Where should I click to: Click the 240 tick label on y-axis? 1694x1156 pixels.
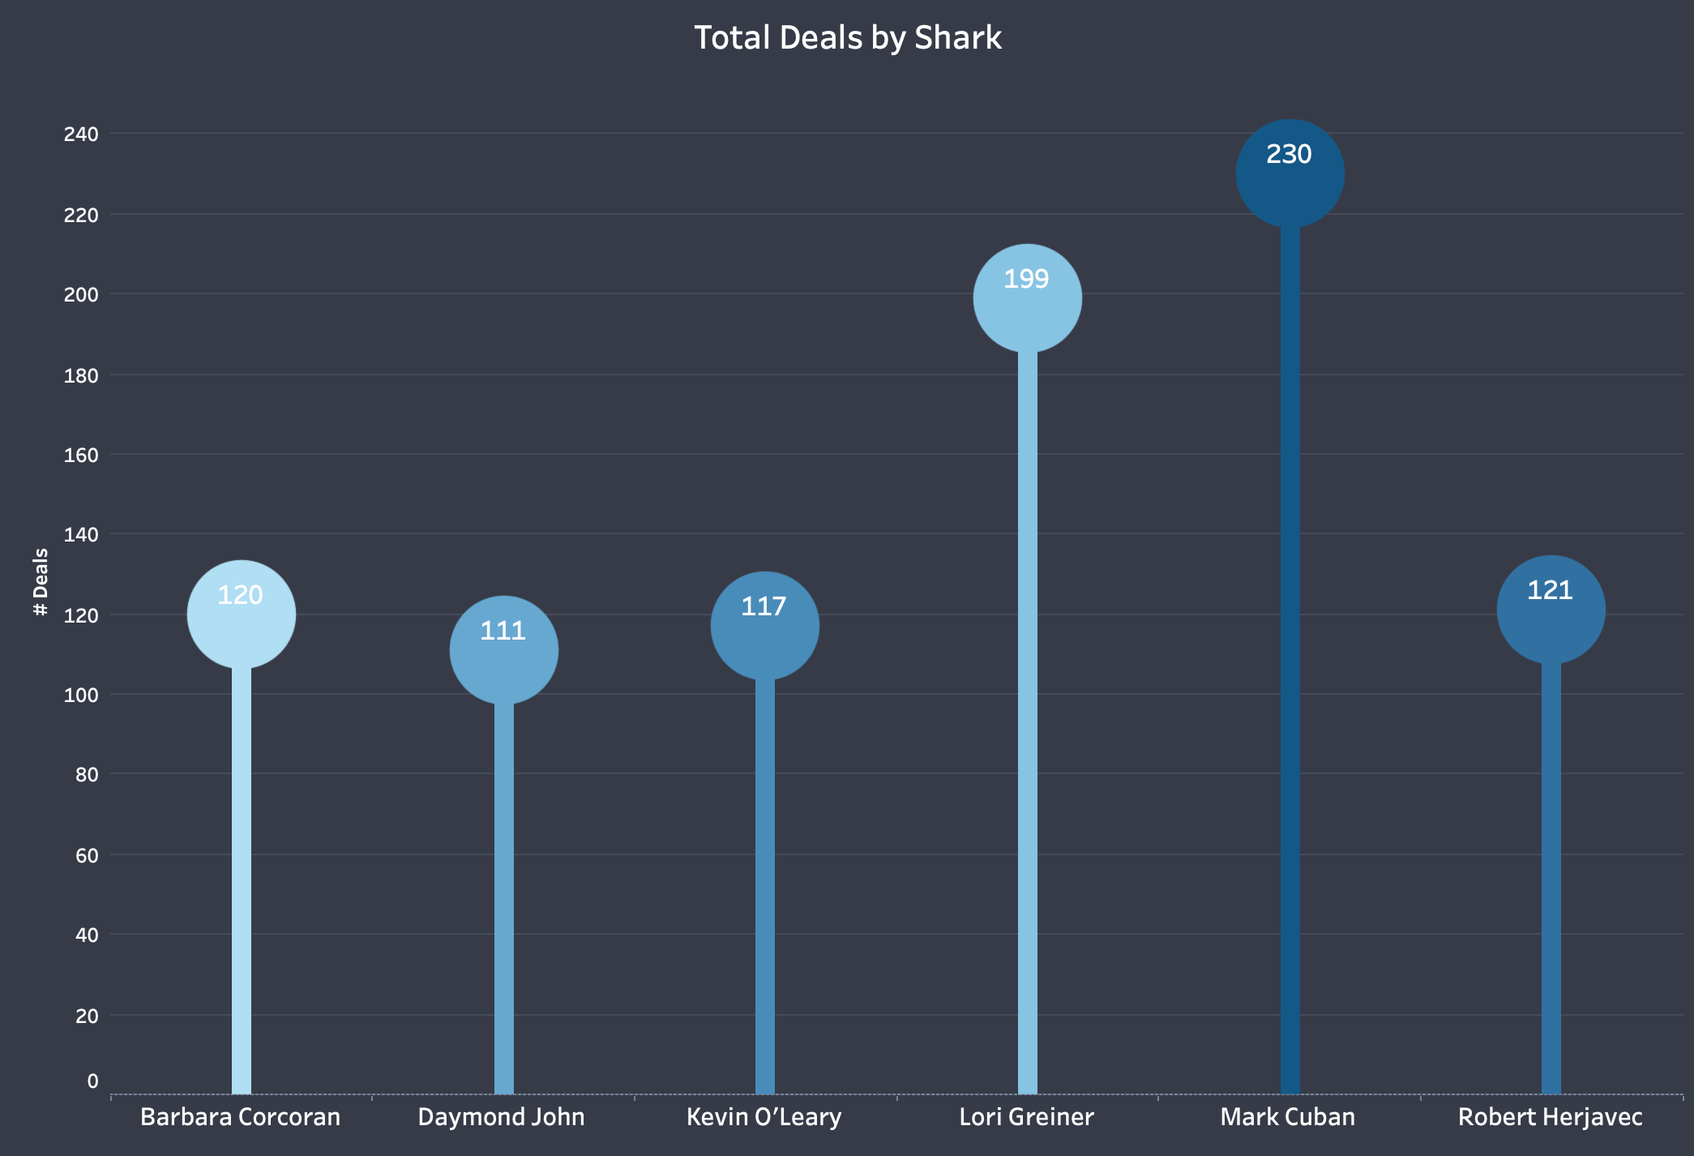click(81, 134)
